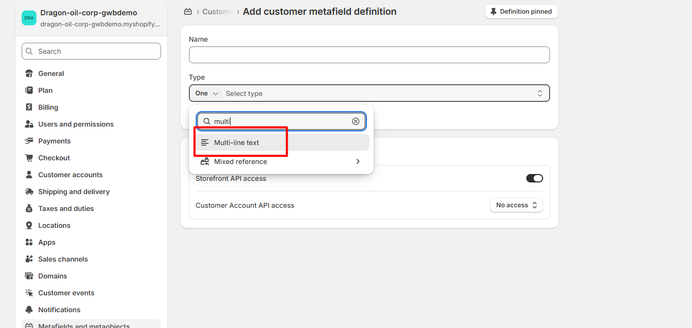Click the Billing icon in sidebar
The width and height of the screenshot is (692, 328).
click(29, 107)
